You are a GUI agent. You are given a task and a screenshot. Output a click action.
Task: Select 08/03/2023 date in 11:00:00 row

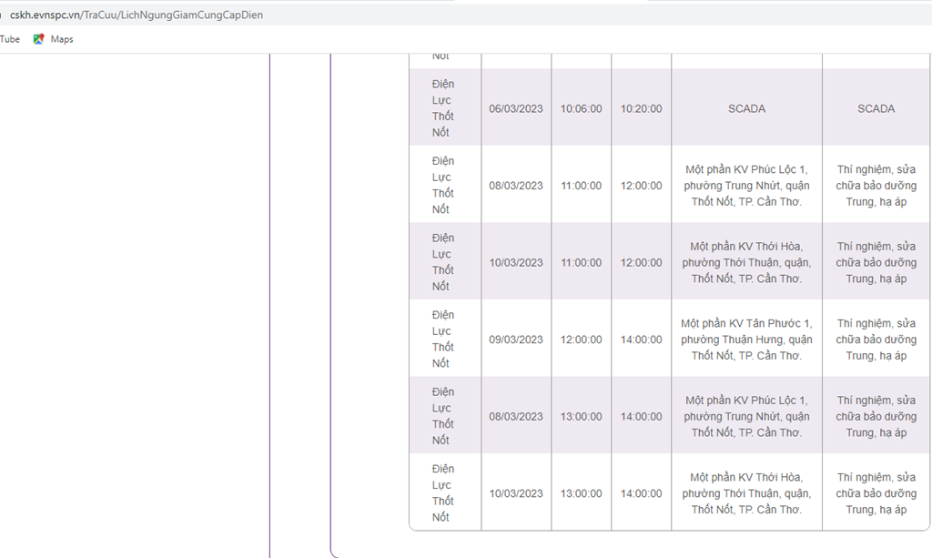tap(515, 186)
